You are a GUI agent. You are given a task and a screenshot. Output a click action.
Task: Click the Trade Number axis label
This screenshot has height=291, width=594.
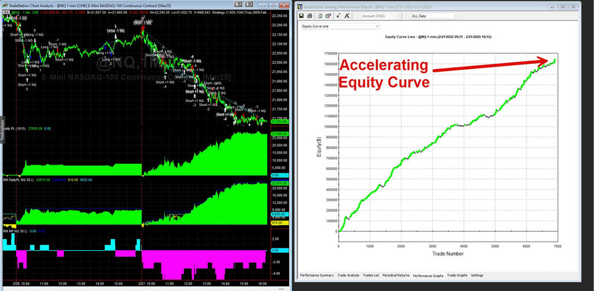pyautogui.click(x=447, y=253)
